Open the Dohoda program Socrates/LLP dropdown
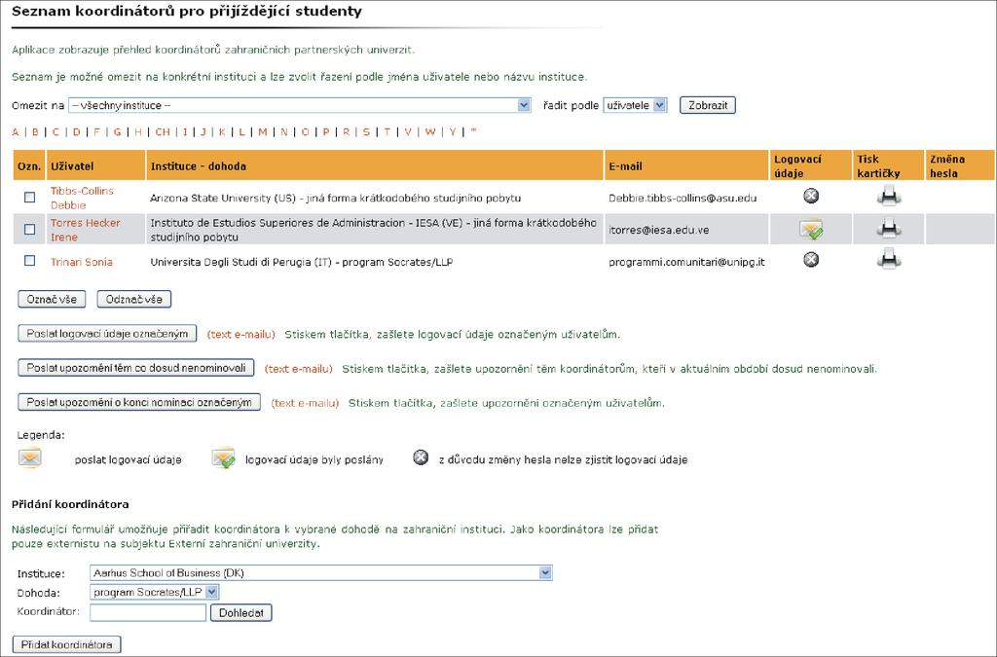Viewport: 997px width, 657px height. (155, 592)
